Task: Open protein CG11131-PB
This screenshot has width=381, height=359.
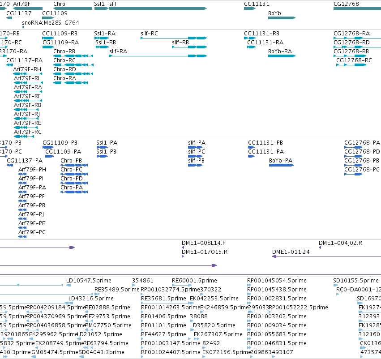Action: 265,143
